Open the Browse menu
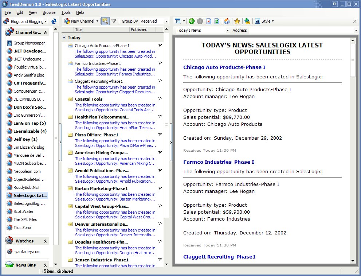The width and height of the screenshot is (361, 276). point(49,12)
